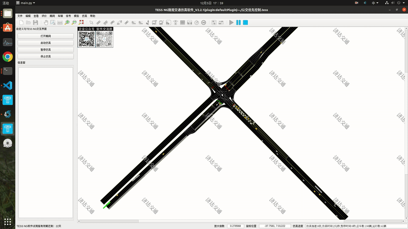Stop simulation with blue square button
Viewport: 408px width, 229px height.
[x=245, y=22]
